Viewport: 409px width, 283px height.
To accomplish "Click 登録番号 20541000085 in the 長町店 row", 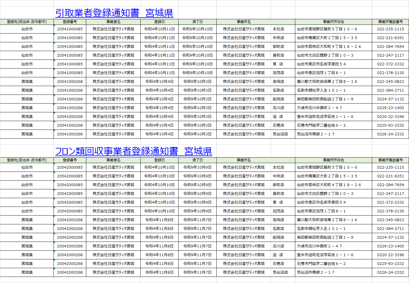I will [x=70, y=55].
